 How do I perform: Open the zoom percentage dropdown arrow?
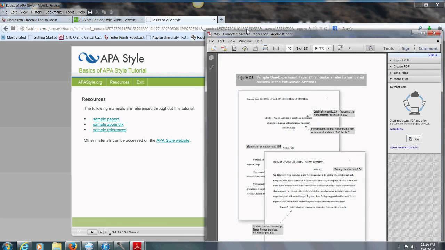click(328, 48)
